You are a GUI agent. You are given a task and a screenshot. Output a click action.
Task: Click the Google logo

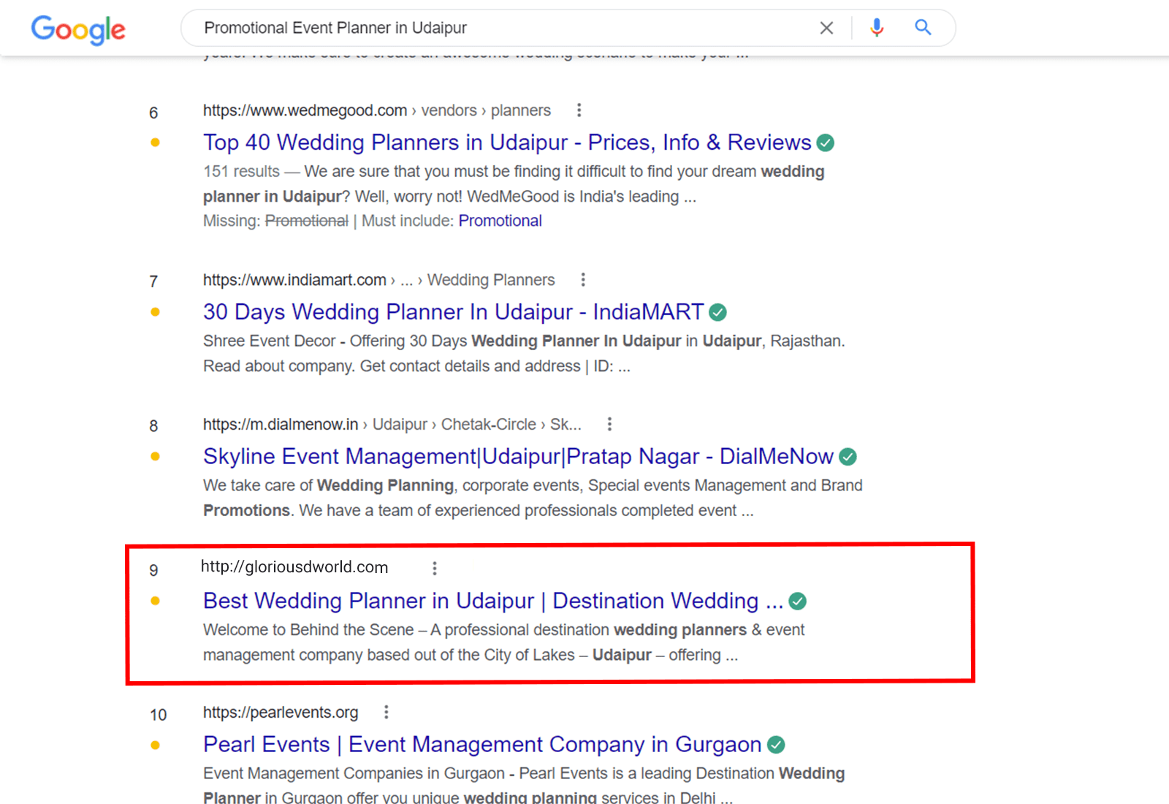(x=78, y=29)
